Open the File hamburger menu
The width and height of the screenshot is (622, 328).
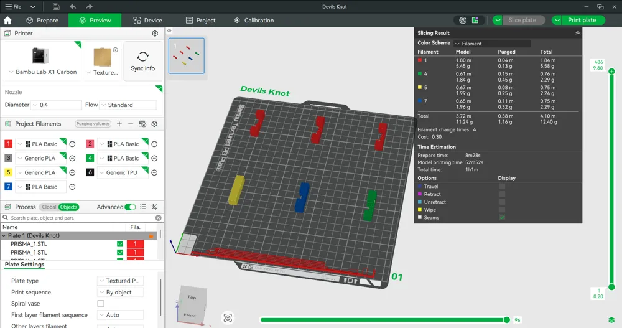tap(13, 7)
